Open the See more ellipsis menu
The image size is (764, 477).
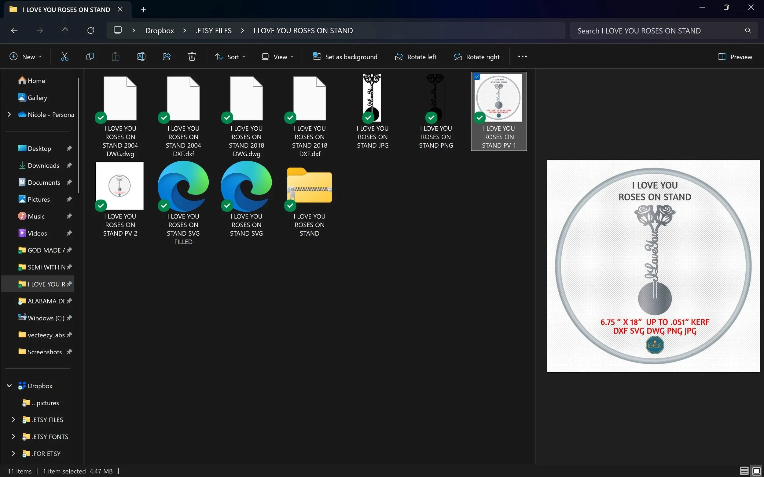tap(522, 57)
